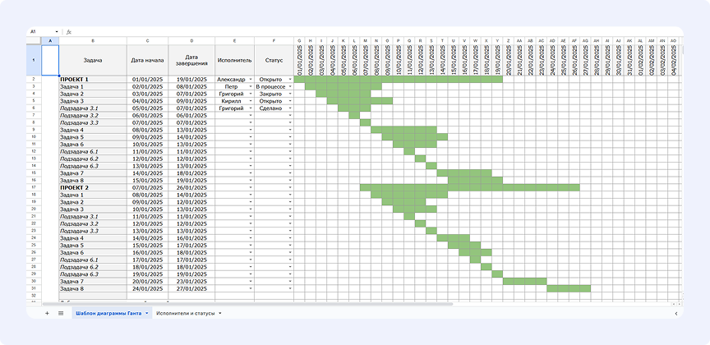Image resolution: width=710 pixels, height=345 pixels.
Task: Switch to the 'Шаблон диаграммы Ганта' tab
Action: tap(107, 313)
